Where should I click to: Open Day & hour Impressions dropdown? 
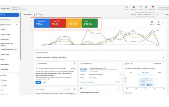coord(157,64)
